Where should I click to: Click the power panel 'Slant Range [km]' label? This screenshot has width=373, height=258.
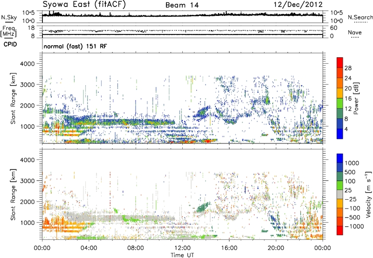(x=13, y=98)
